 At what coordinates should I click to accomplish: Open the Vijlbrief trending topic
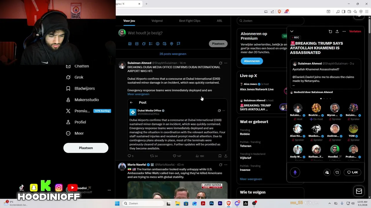click(245, 158)
